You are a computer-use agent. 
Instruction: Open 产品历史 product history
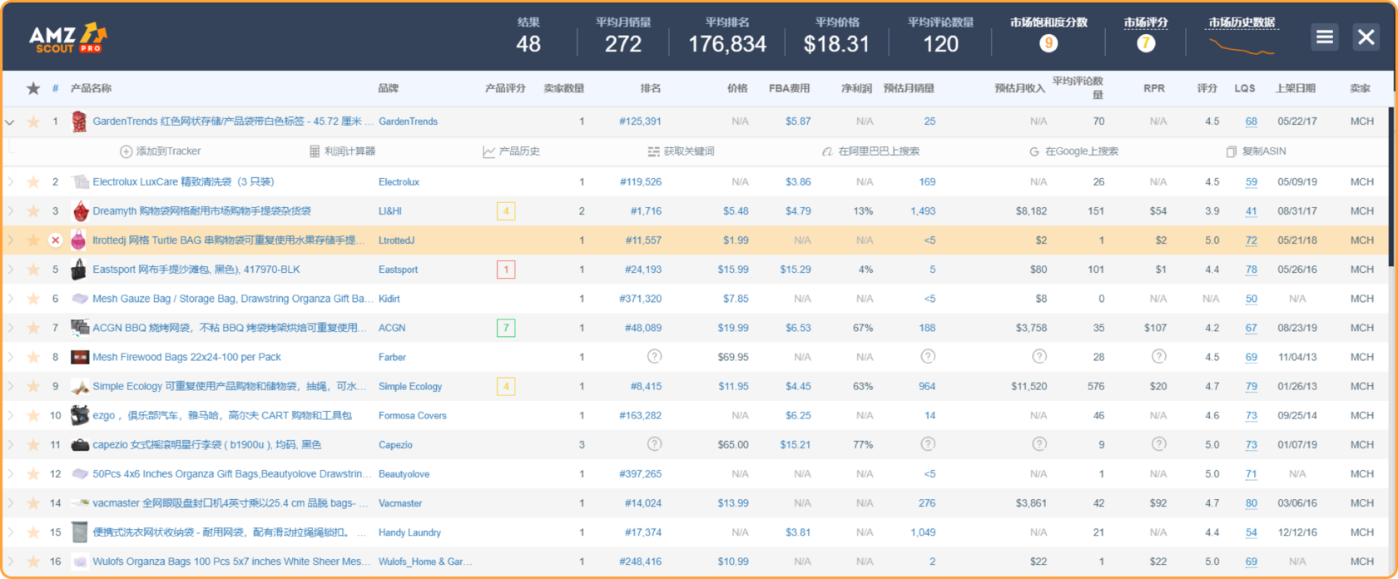(x=512, y=151)
